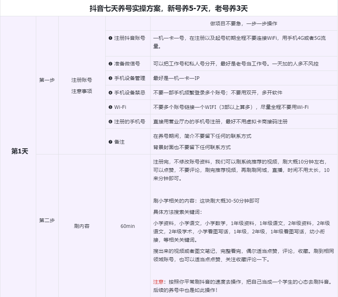Click the ❶ 注册抖音账号 cell
This screenshot has width=338, height=297.
(128, 43)
